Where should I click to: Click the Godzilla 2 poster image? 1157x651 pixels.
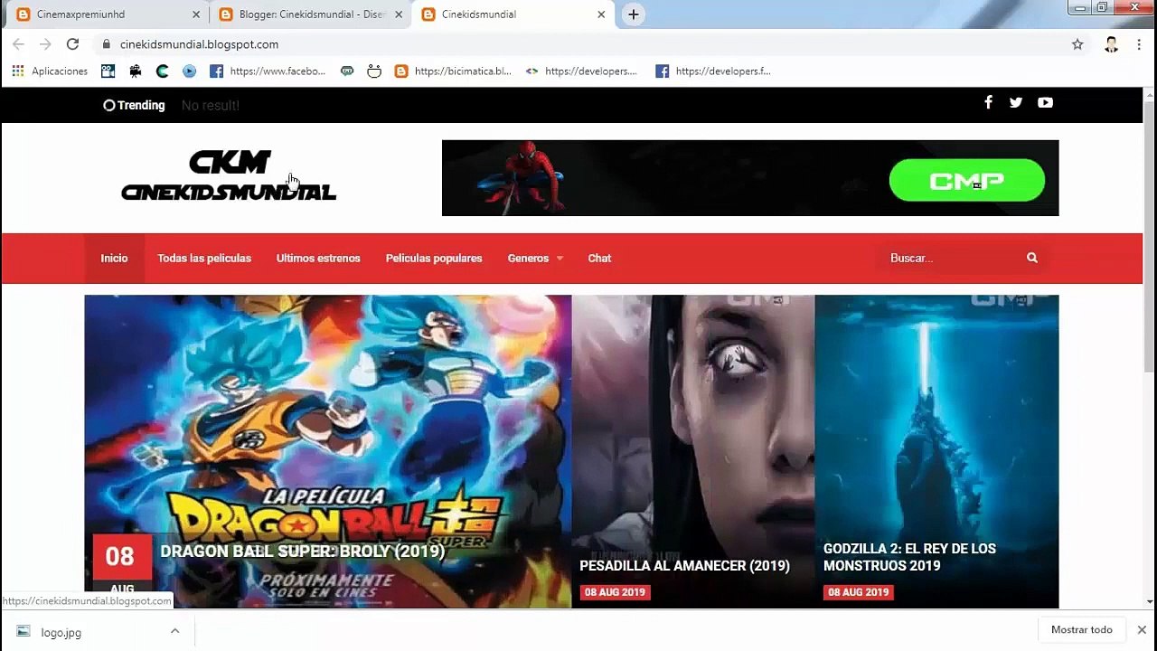point(936,451)
